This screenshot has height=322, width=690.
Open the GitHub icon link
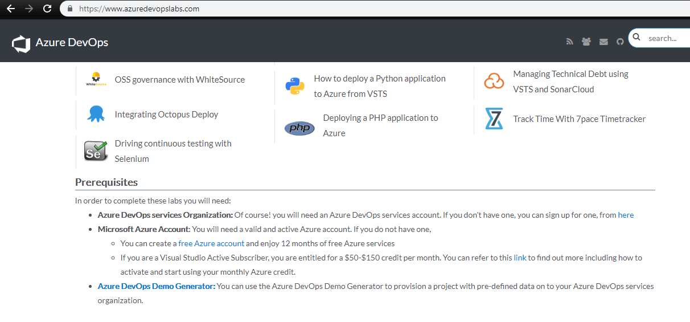pyautogui.click(x=620, y=42)
